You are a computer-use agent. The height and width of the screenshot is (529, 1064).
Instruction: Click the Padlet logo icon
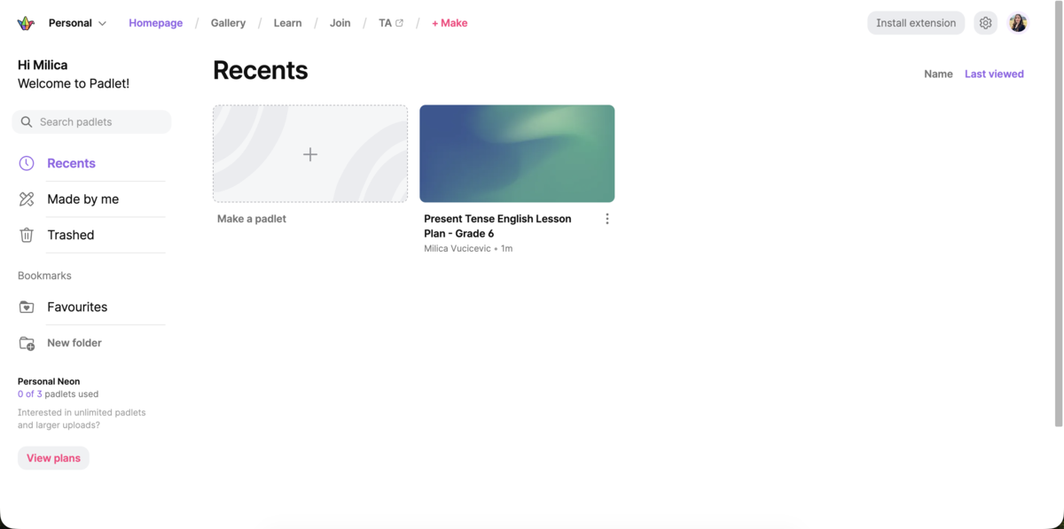tap(24, 22)
